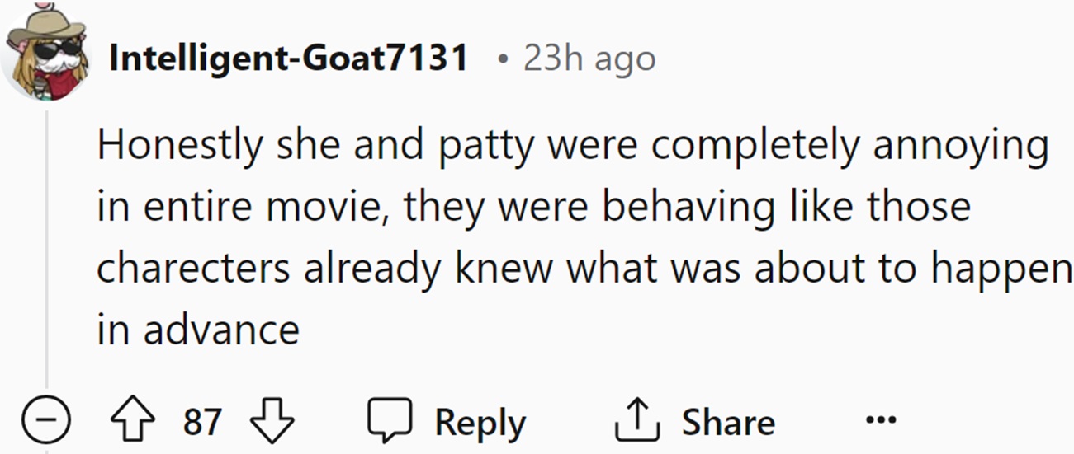1074x454 pixels.
Task: Click the misspelled word 'charecters'
Action: tap(193, 270)
